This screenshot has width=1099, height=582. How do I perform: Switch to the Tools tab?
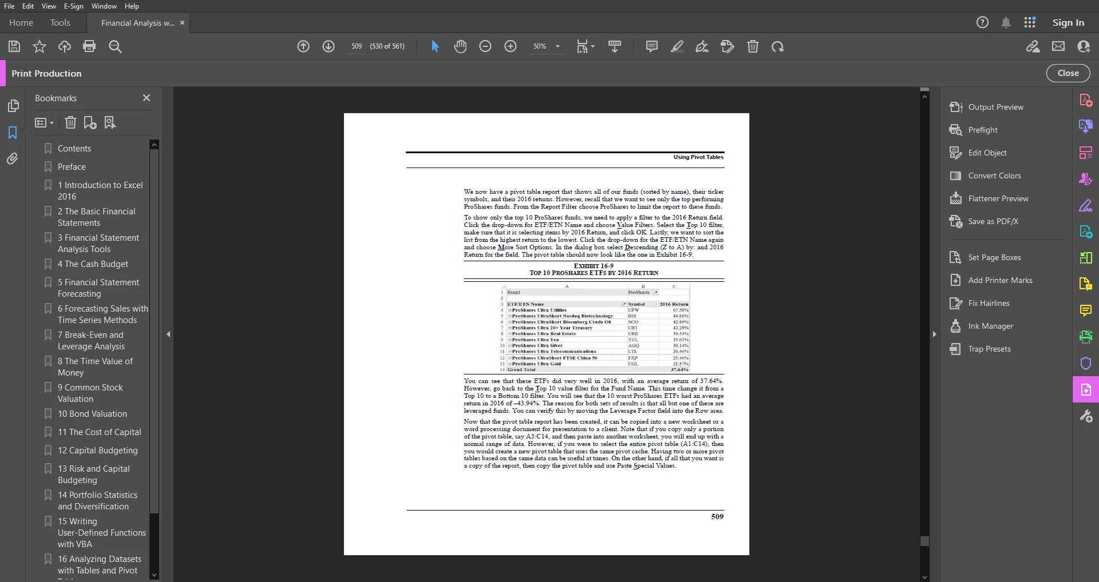(x=60, y=22)
